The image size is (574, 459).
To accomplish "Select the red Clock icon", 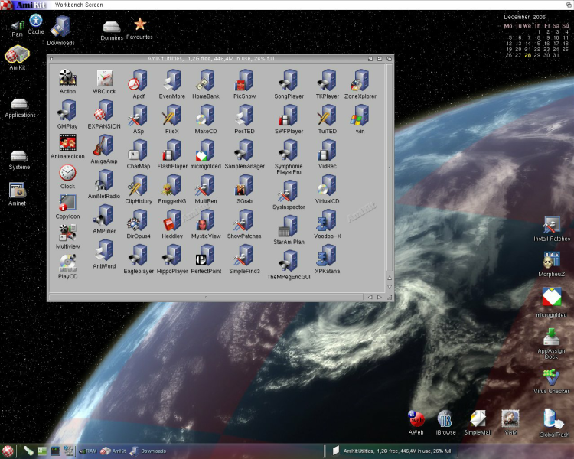I will (67, 173).
